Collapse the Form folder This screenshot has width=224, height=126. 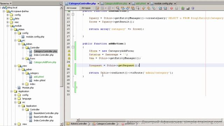click(23, 58)
